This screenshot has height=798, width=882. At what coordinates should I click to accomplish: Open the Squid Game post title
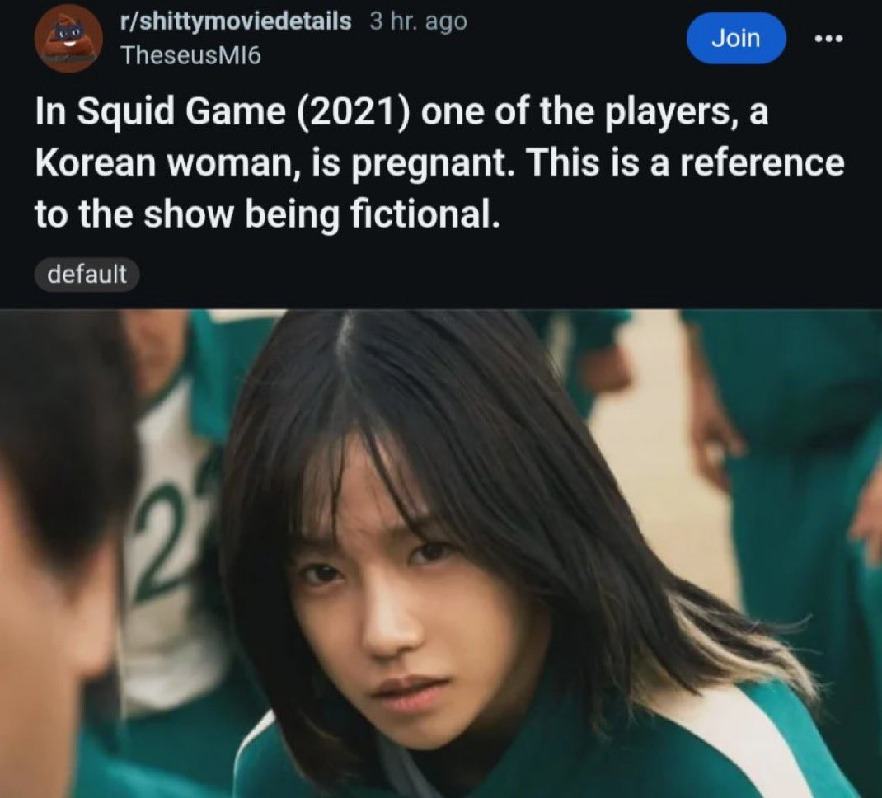(439, 162)
